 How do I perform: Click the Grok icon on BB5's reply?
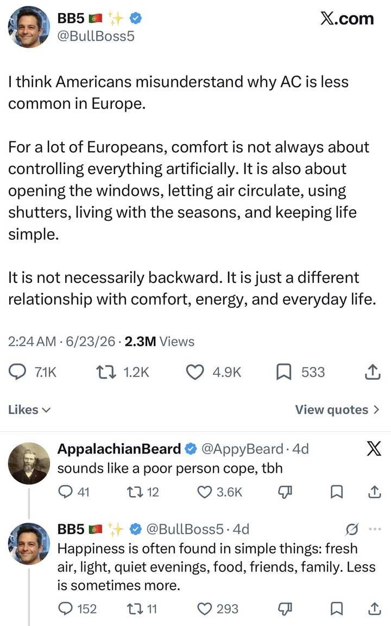point(351,529)
